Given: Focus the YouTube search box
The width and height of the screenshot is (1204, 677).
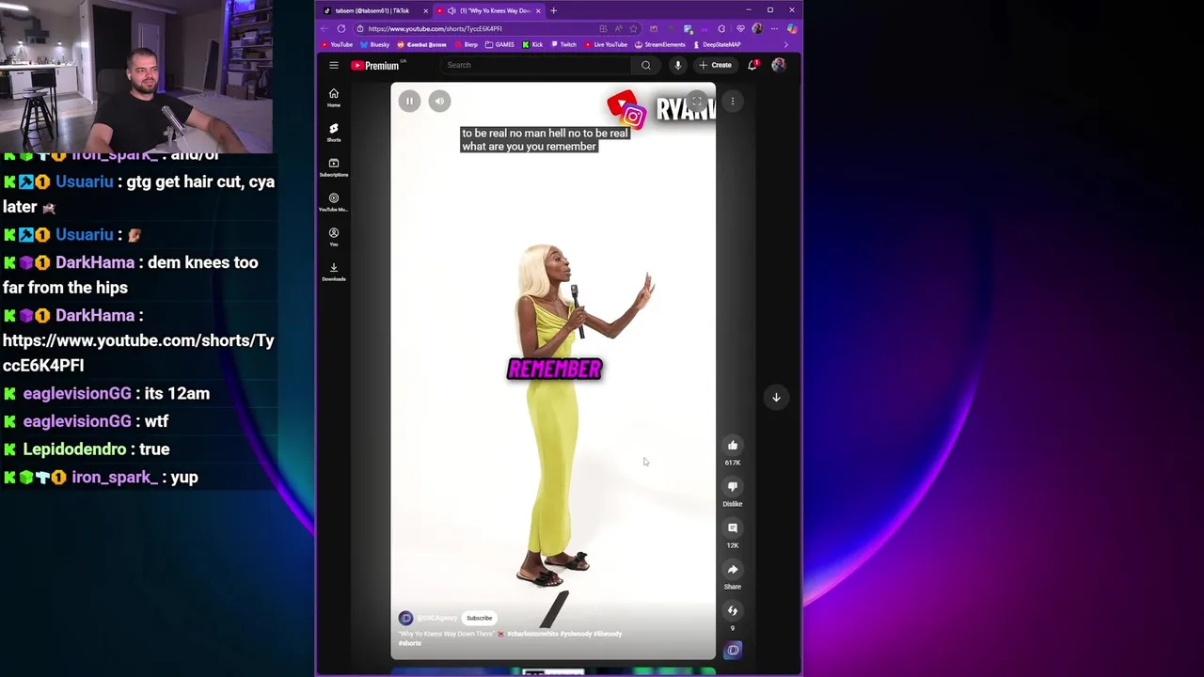Looking at the screenshot, I should (536, 65).
